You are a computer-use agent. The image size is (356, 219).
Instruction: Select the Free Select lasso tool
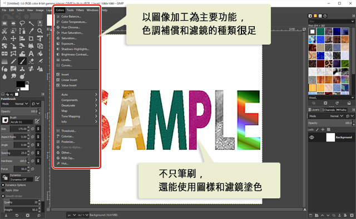[x=22, y=23]
